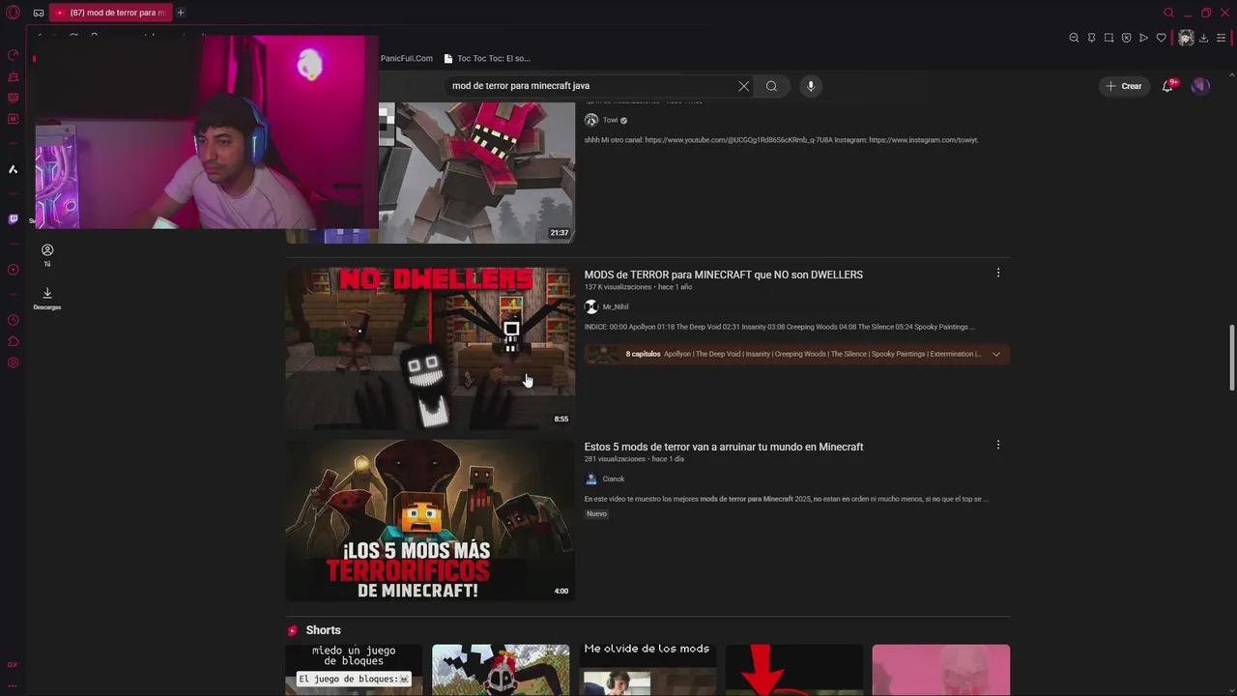
Task: Click Mr_Nihil channel avatar
Action: 591,306
